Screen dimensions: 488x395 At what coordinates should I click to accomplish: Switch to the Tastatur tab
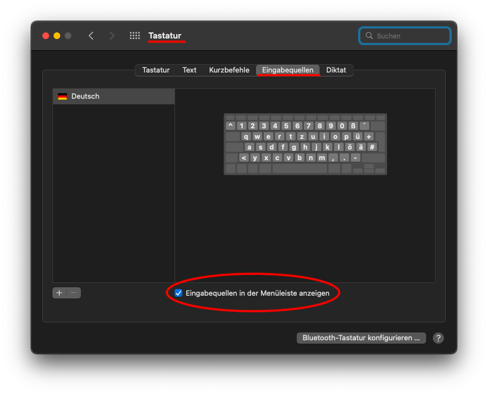(156, 70)
